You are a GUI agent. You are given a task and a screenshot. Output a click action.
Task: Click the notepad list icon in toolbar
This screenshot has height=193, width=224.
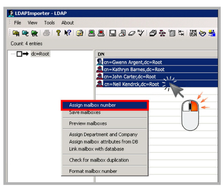[x=172, y=33]
